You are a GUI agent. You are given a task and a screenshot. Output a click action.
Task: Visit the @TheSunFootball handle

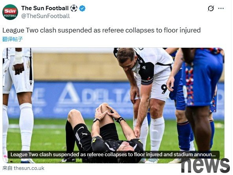tap(46, 16)
